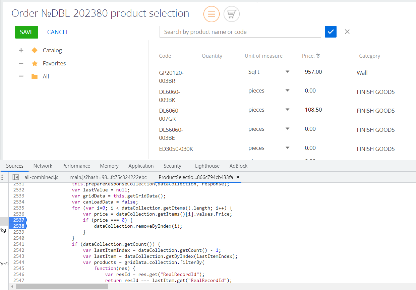The height and width of the screenshot is (290, 416).
Task: Open unit dropdown for DLS6060-003BE
Action: tap(287, 129)
